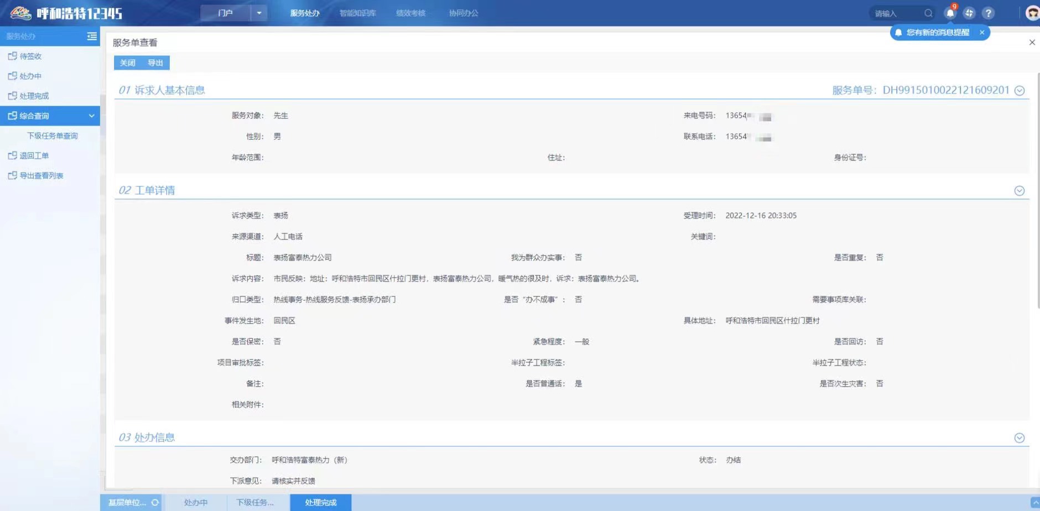Open the 门户 dropdown arrow
The width and height of the screenshot is (1040, 511).
(259, 13)
